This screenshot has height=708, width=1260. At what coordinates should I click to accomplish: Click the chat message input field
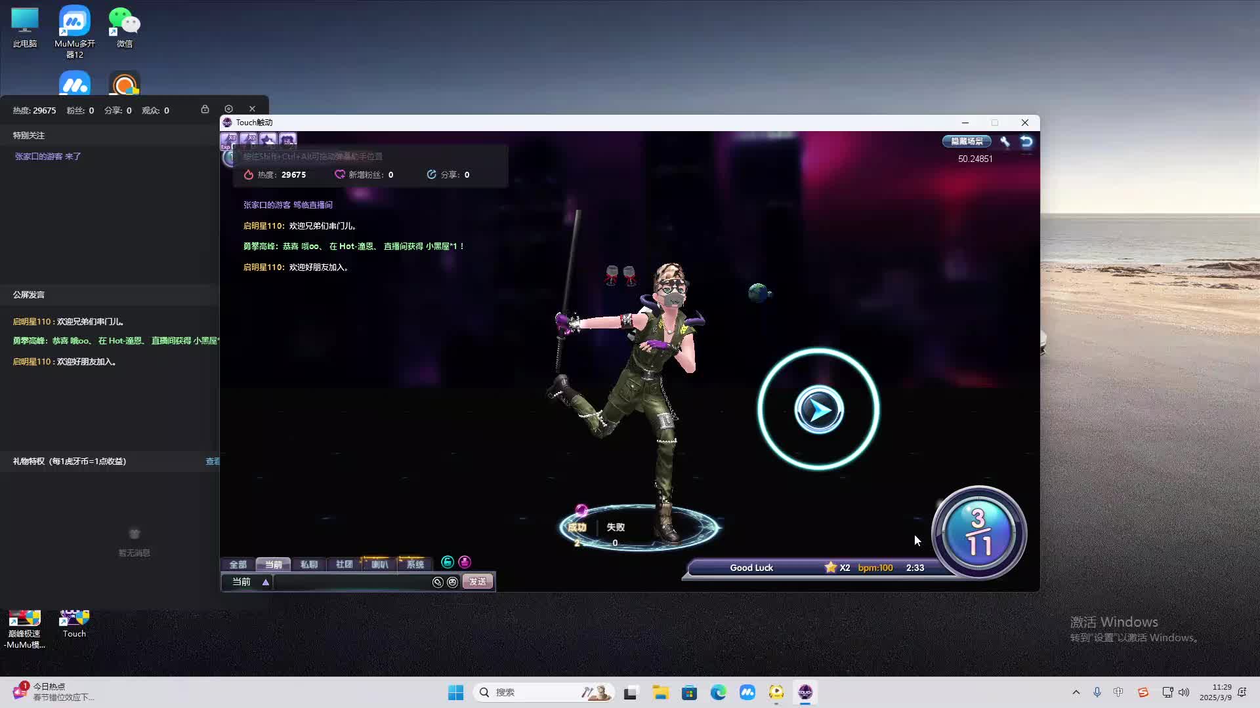point(351,582)
